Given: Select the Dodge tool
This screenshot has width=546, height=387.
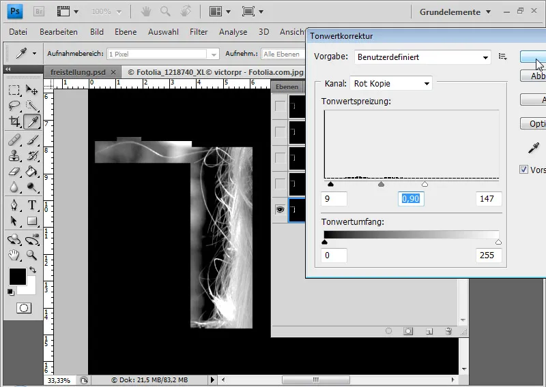Looking at the screenshot, I should tap(32, 187).
